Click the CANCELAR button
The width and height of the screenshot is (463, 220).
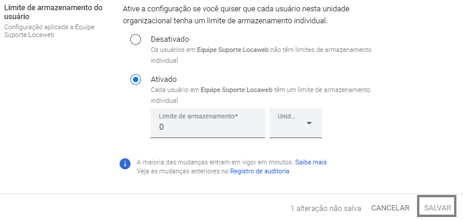click(x=390, y=208)
